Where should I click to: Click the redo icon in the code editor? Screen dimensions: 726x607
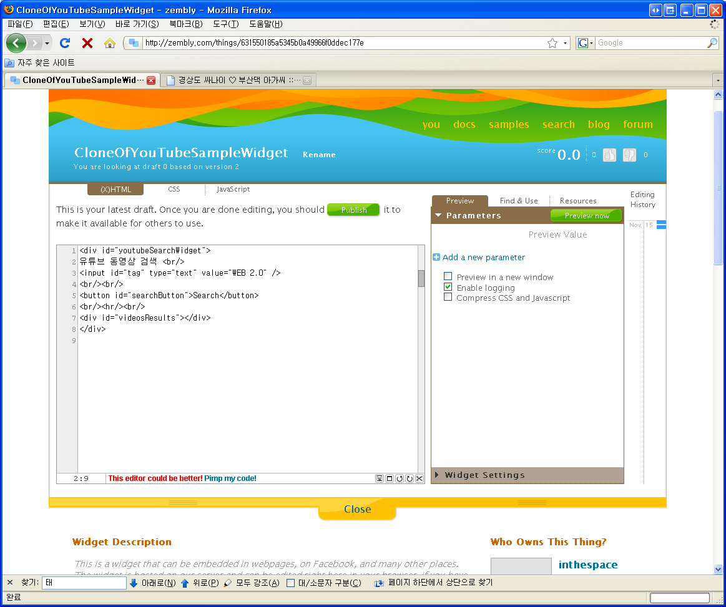point(410,478)
